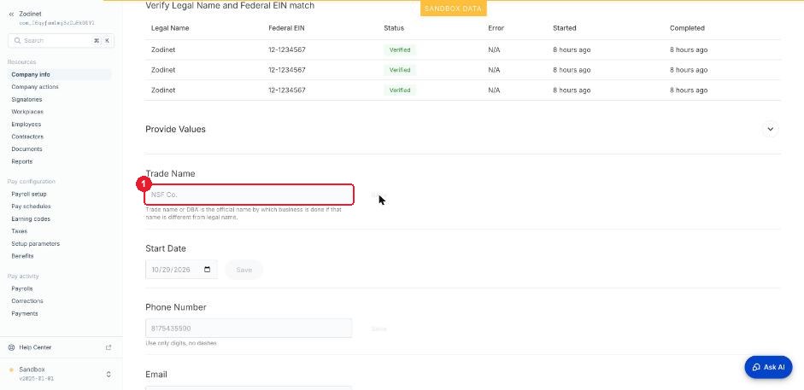Image resolution: width=804 pixels, height=390 pixels.
Task: Open Setup parameters
Action: tap(35, 243)
